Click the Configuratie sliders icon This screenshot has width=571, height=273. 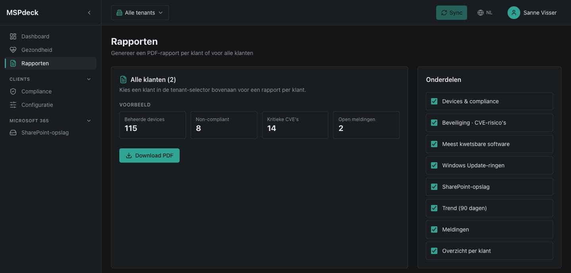pos(13,105)
